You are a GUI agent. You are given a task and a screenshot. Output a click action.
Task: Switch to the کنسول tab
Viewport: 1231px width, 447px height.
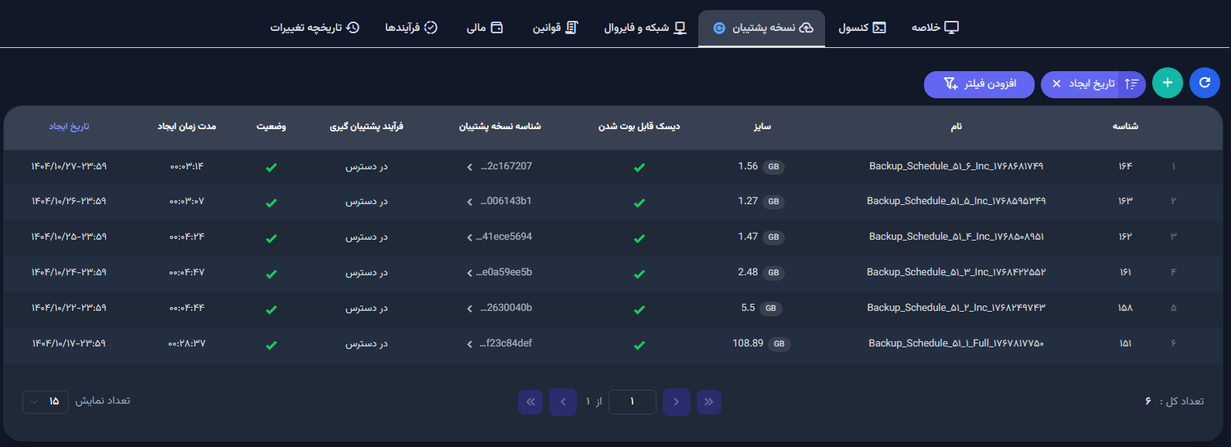point(862,28)
